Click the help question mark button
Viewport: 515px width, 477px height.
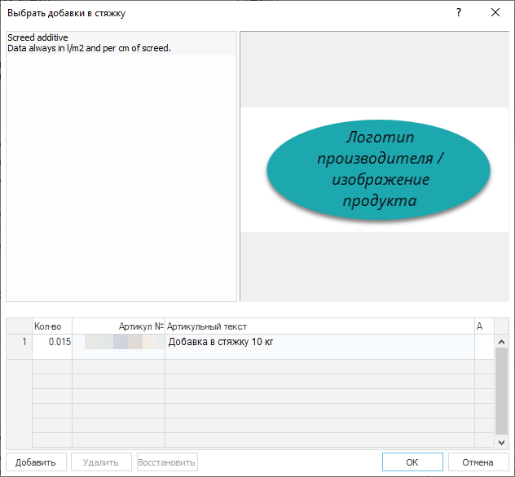pos(459,13)
